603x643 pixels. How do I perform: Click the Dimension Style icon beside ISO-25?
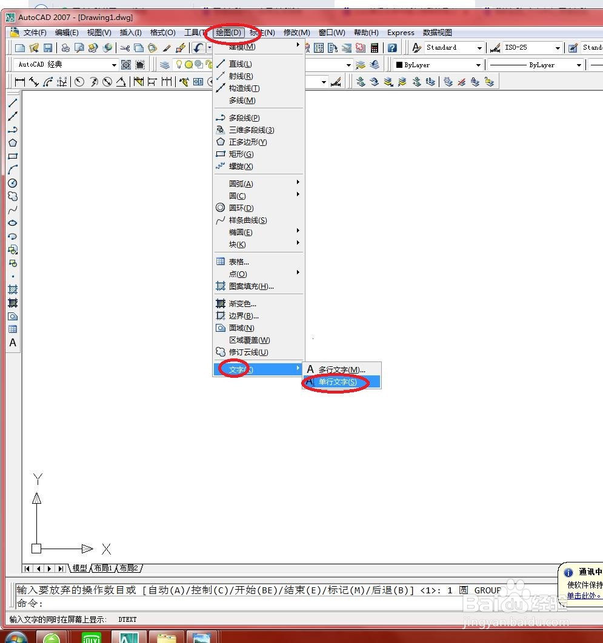[x=496, y=48]
